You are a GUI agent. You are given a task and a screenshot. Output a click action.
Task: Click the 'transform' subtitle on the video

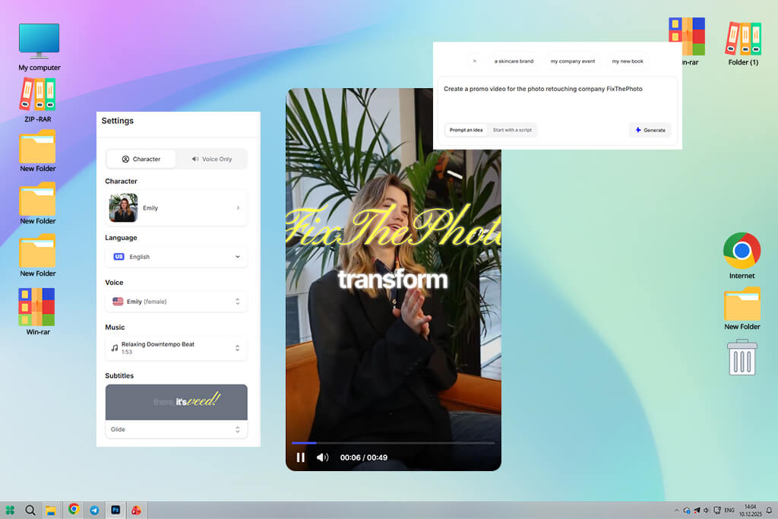coord(393,280)
